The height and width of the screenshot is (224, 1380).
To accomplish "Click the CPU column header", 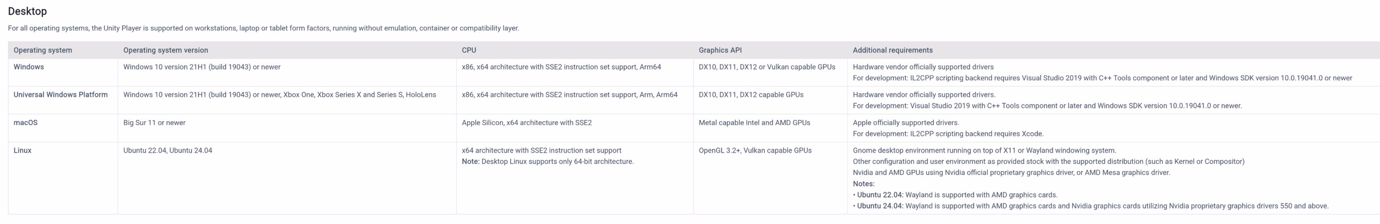I will (x=469, y=51).
